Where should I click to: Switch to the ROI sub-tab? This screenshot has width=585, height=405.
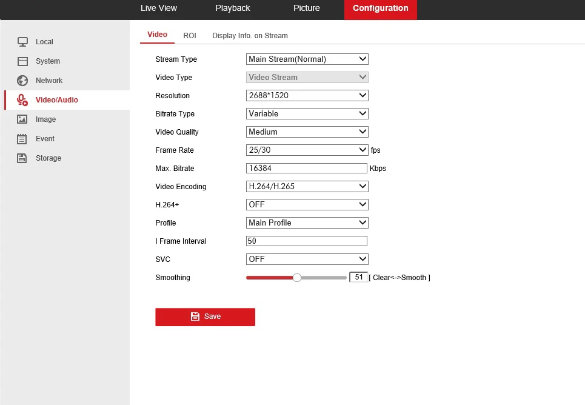(190, 36)
